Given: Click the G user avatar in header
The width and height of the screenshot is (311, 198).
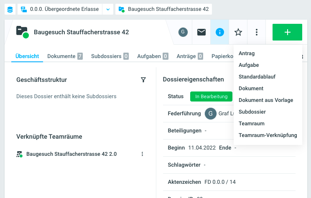Looking at the screenshot, I should 183,32.
